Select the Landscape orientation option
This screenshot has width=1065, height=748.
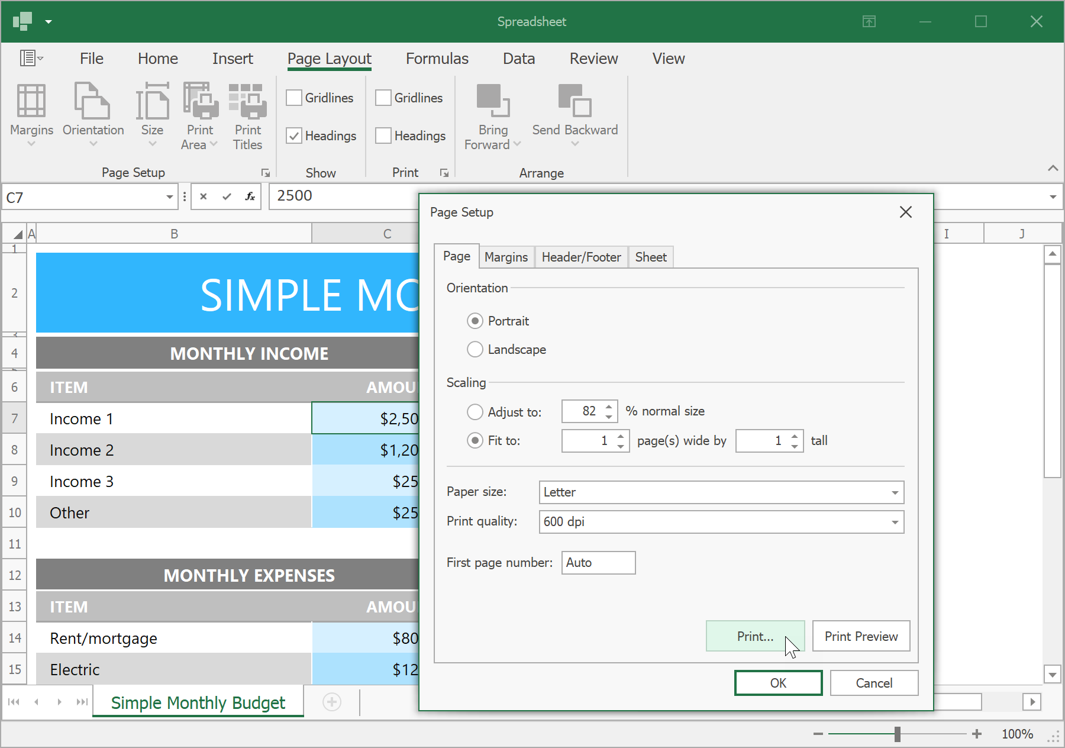pos(475,350)
